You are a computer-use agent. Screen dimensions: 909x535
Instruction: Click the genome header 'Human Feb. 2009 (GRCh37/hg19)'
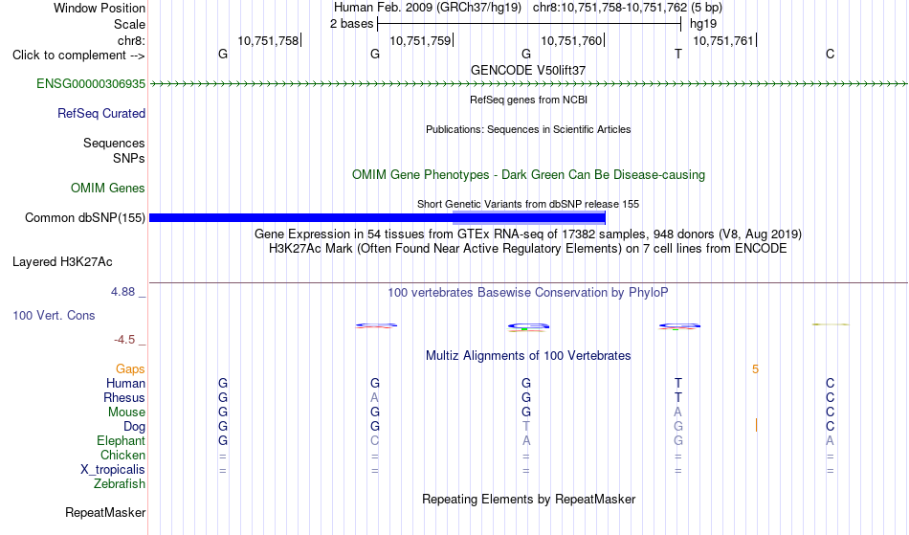click(428, 8)
